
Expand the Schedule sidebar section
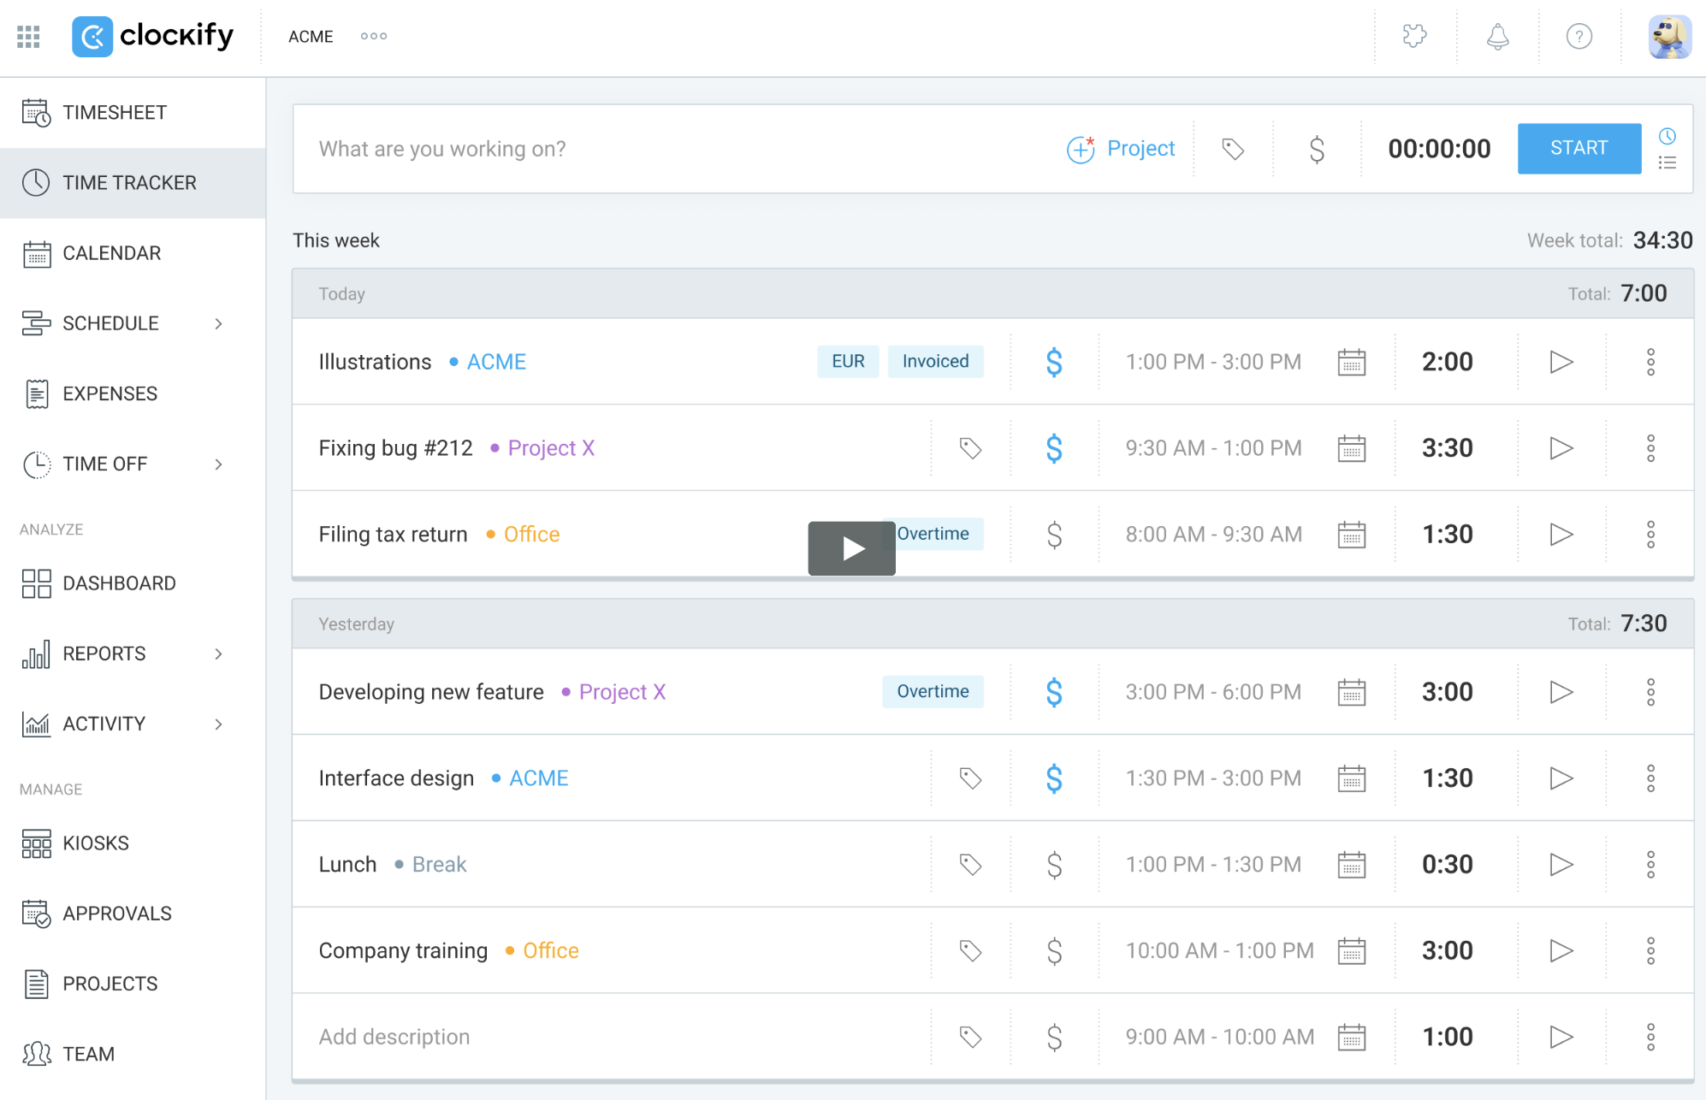coord(218,323)
